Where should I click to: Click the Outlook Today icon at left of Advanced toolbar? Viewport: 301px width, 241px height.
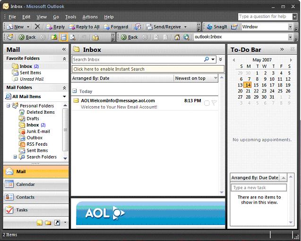pyautogui.click(x=10, y=37)
